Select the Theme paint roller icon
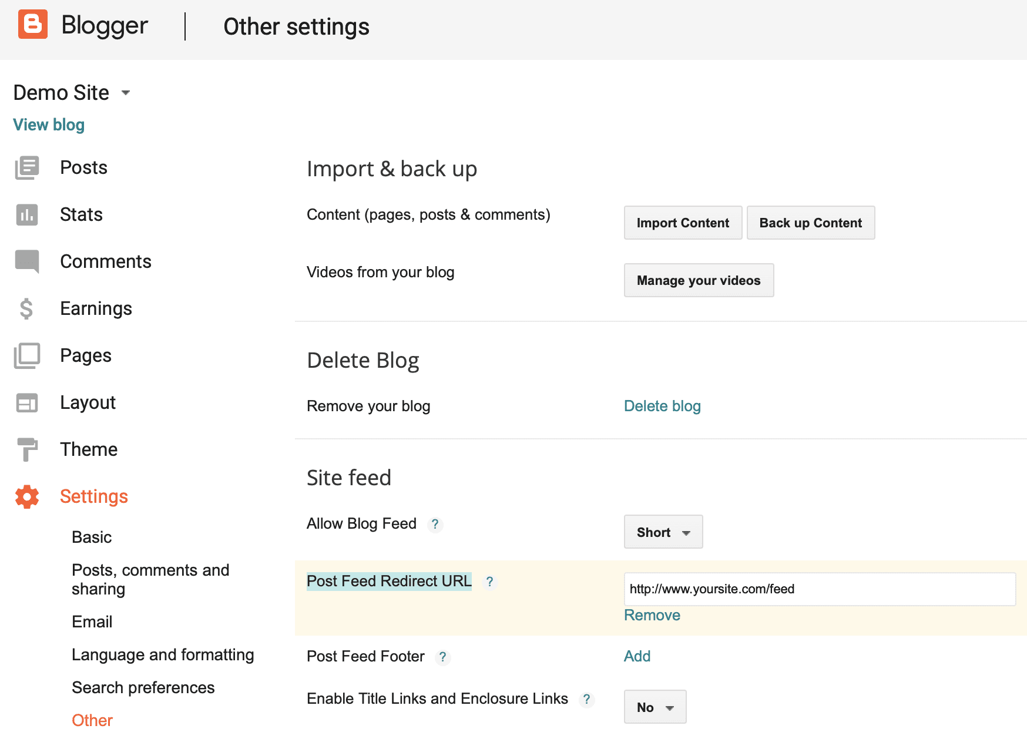 [26, 449]
